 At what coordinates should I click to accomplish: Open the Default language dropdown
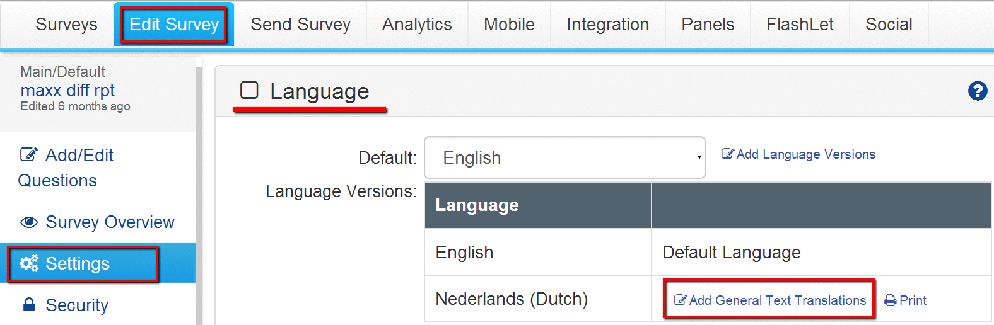coord(564,157)
